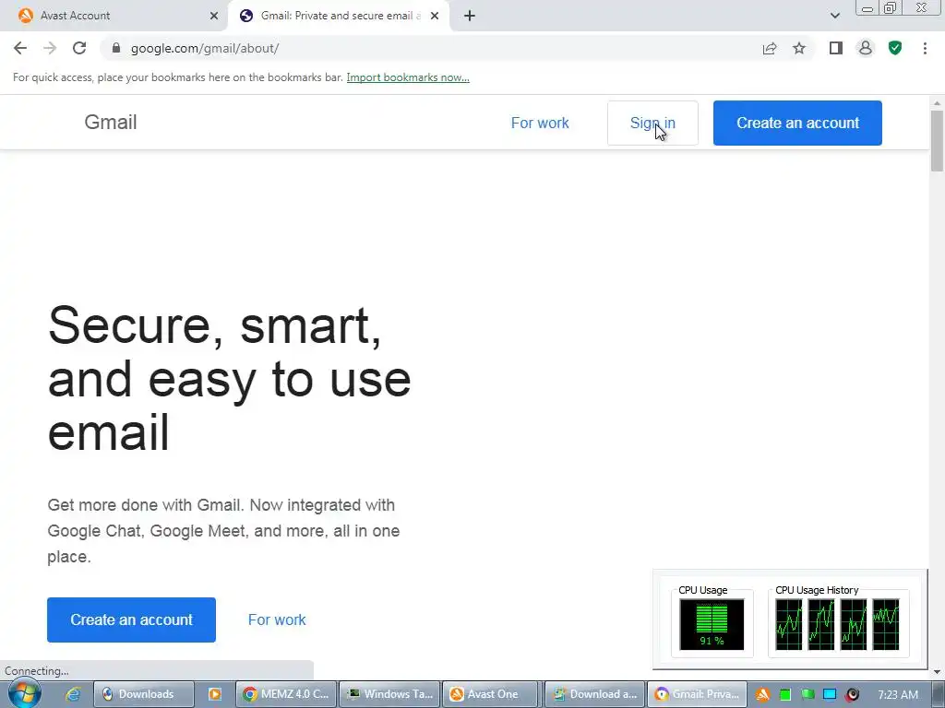Click the round recorder tray icon
Image resolution: width=945 pixels, height=708 pixels.
tap(852, 695)
